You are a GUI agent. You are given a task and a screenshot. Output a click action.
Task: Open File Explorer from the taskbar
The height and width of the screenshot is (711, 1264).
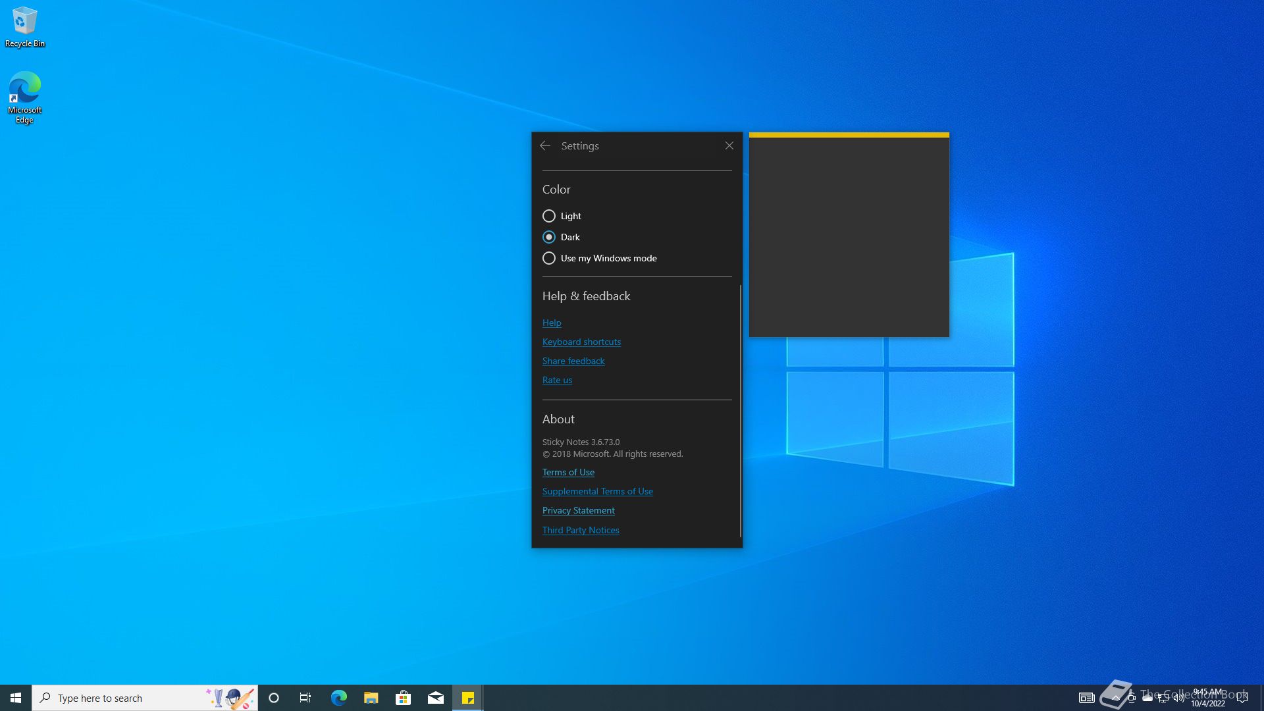point(371,698)
